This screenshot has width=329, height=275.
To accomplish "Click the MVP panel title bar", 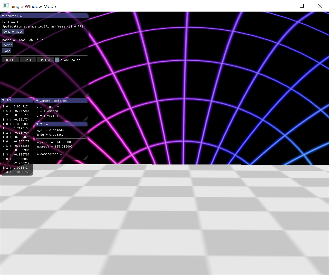I will click(17, 100).
